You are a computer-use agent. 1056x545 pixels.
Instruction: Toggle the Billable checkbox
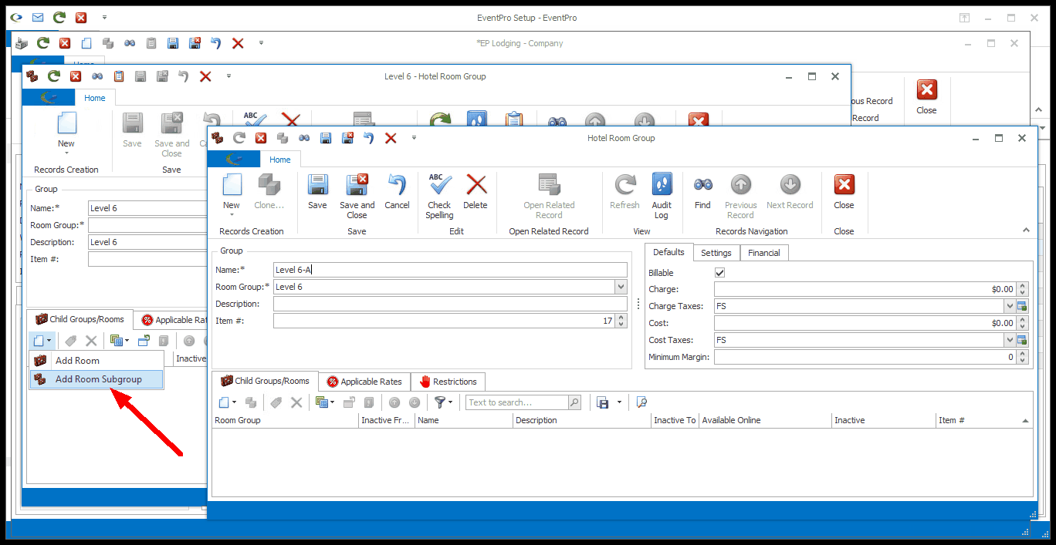(x=719, y=273)
